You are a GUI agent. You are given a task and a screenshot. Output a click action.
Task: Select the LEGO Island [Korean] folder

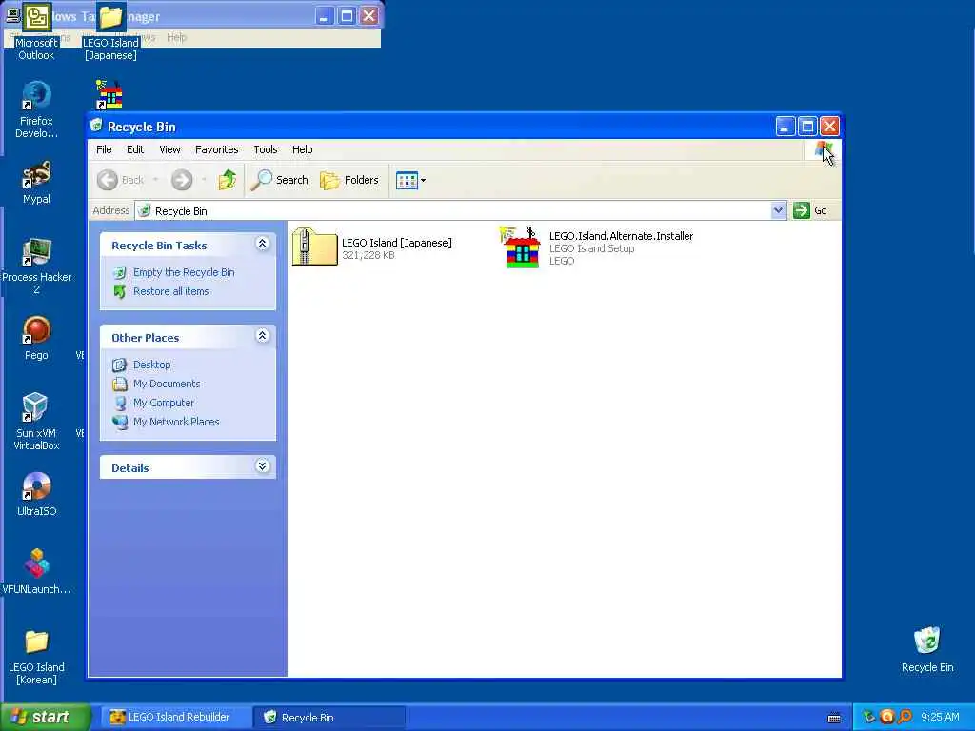click(x=36, y=657)
